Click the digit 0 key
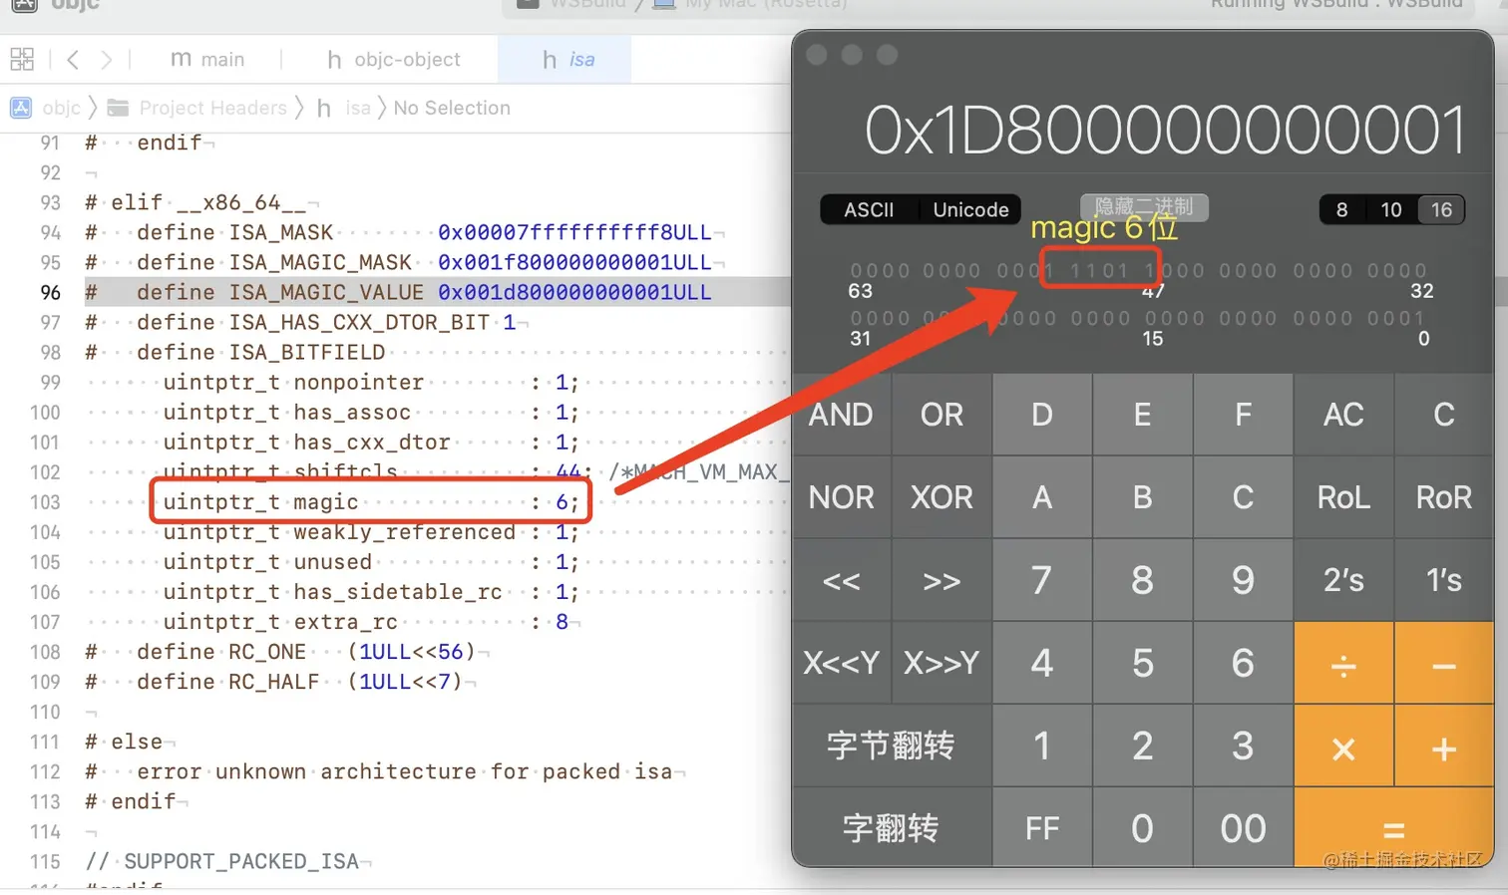The height and width of the screenshot is (895, 1508). tap(1143, 827)
